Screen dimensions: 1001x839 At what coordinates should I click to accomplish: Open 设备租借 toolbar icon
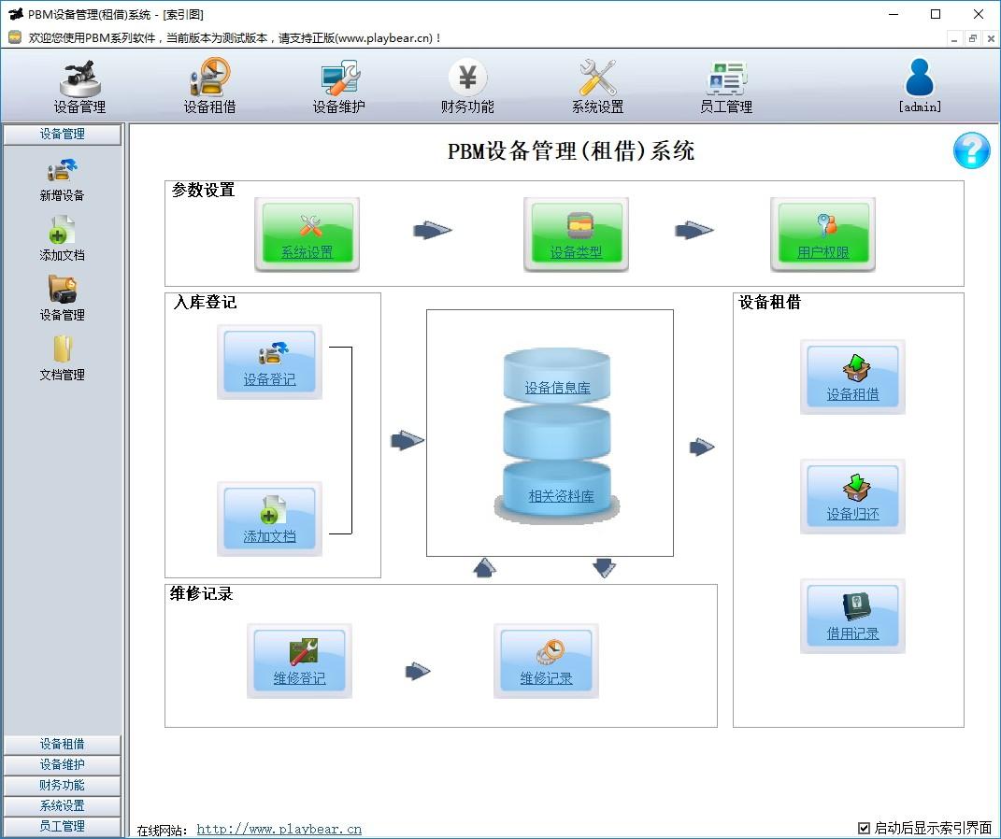pyautogui.click(x=209, y=87)
